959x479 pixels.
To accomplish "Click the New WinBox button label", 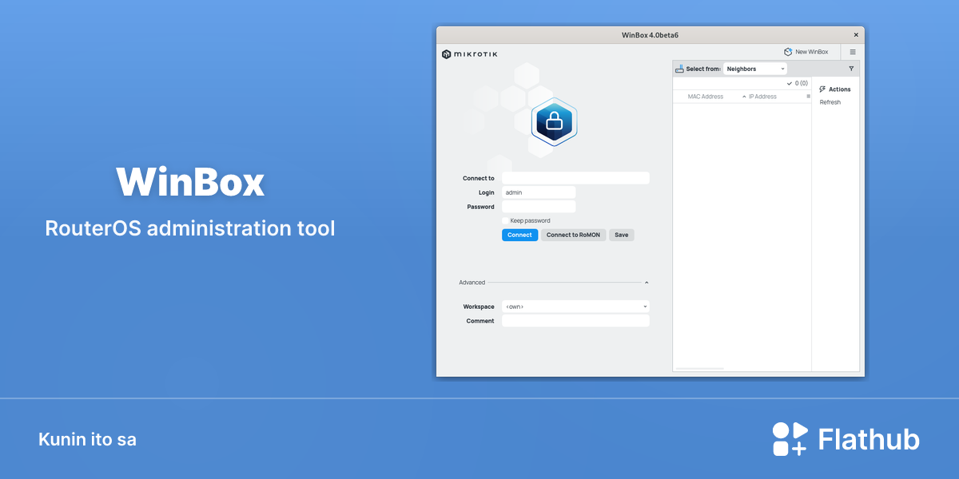I will click(x=812, y=52).
